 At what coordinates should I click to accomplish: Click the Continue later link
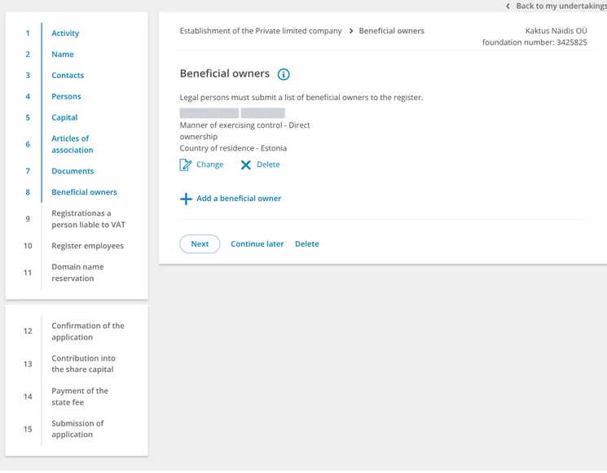pyautogui.click(x=257, y=244)
